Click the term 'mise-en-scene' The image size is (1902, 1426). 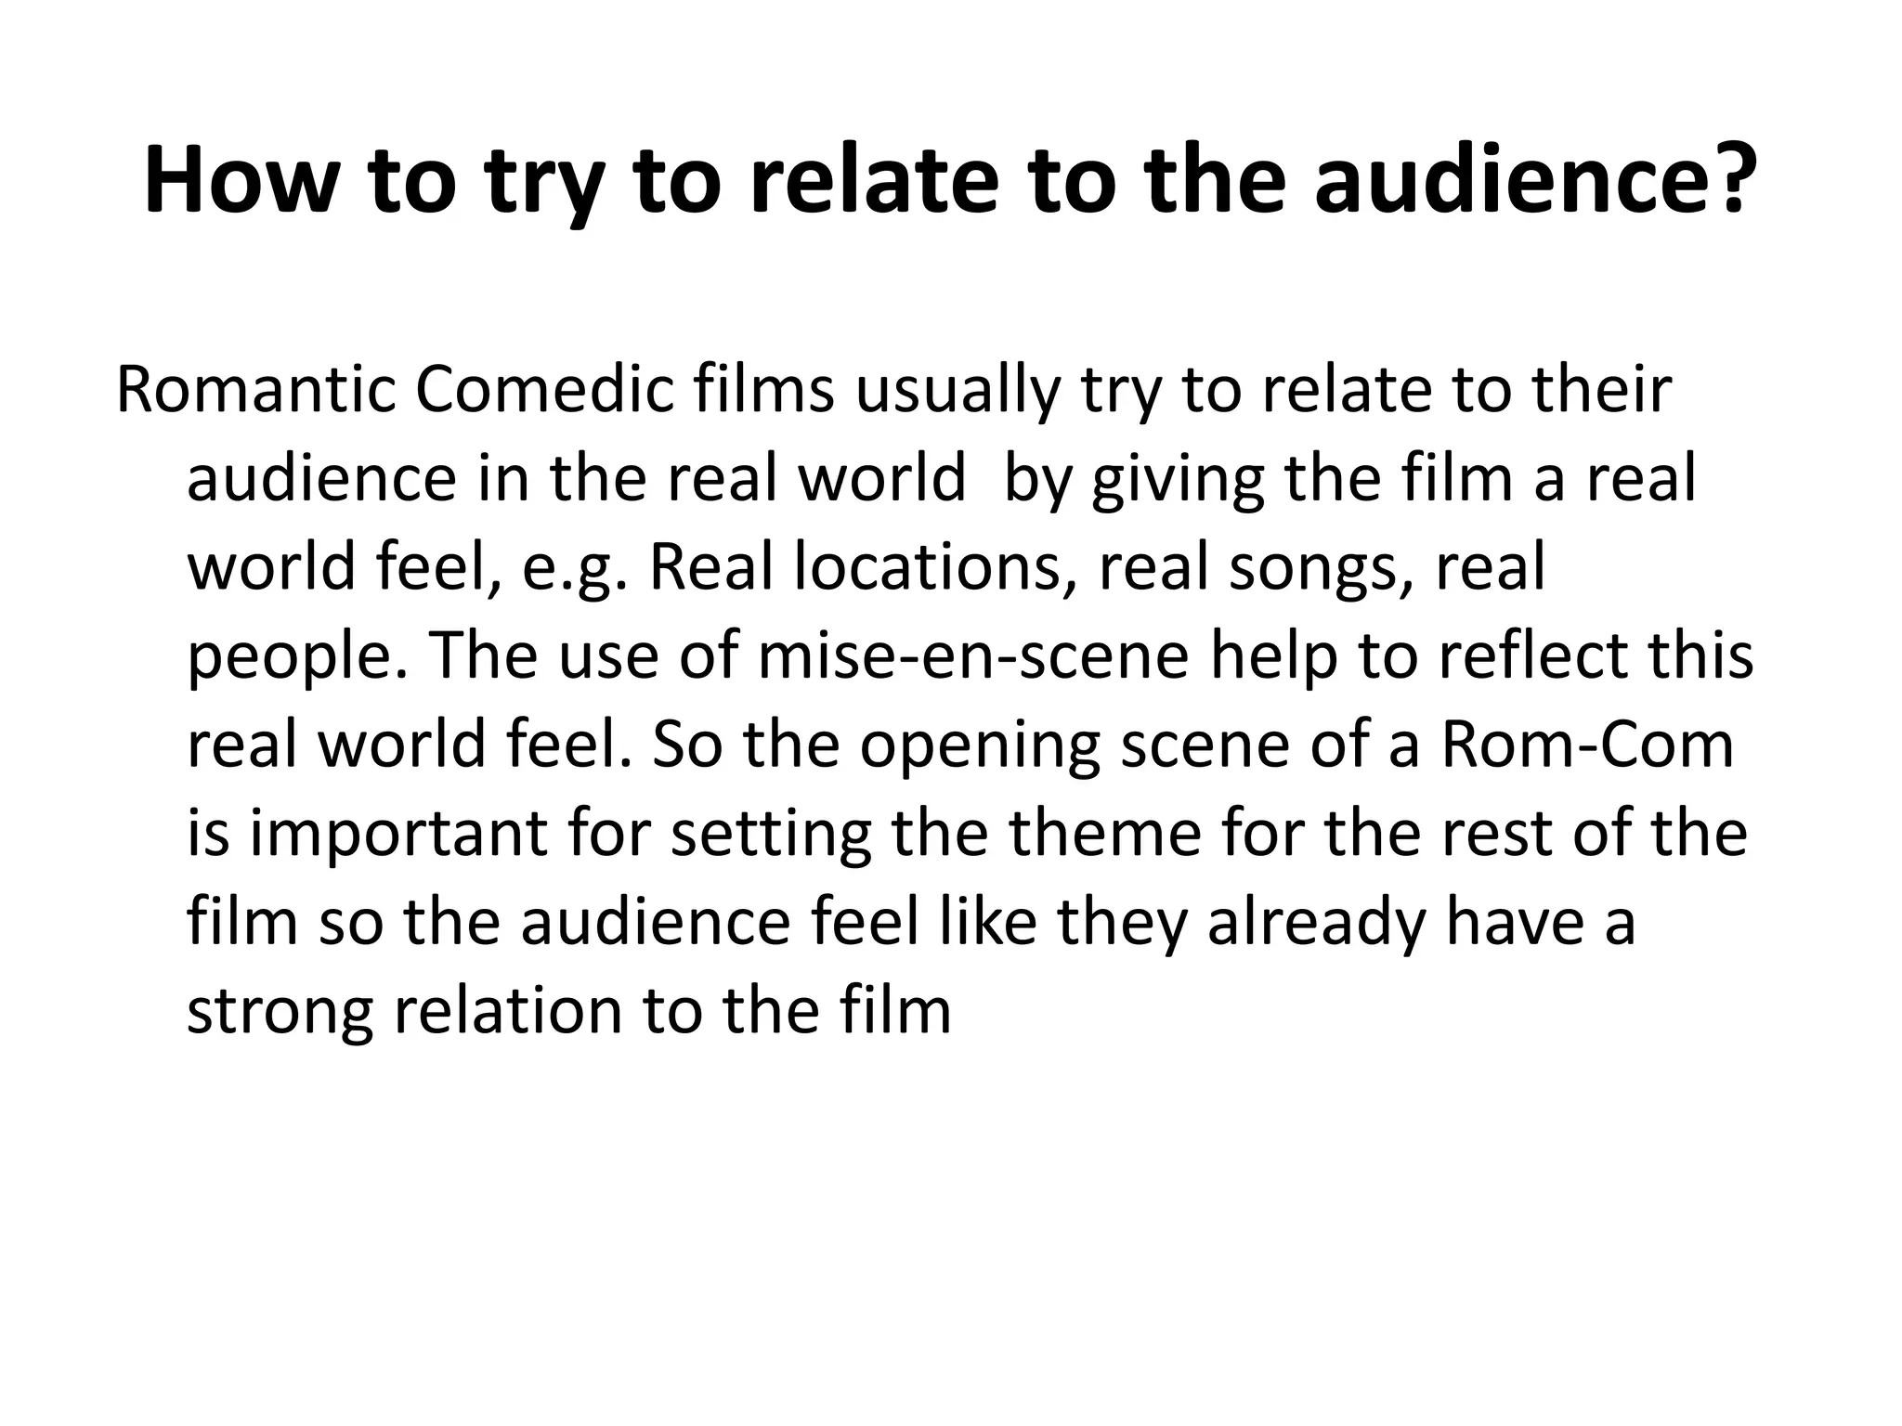click(972, 655)
